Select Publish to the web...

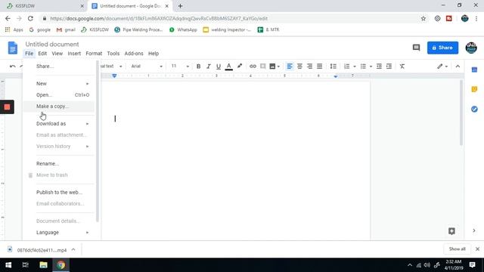point(59,193)
